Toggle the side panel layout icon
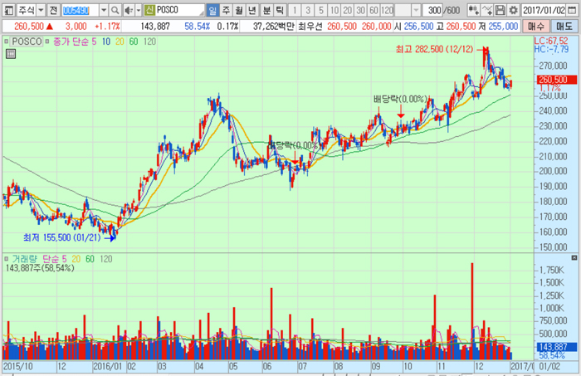This screenshot has height=376, width=581. (x=8, y=10)
